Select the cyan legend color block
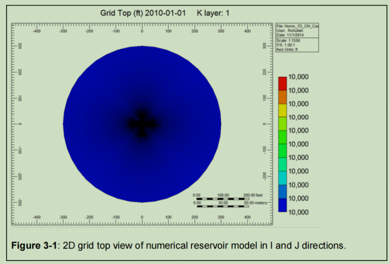The image size is (390, 264). [x=282, y=178]
